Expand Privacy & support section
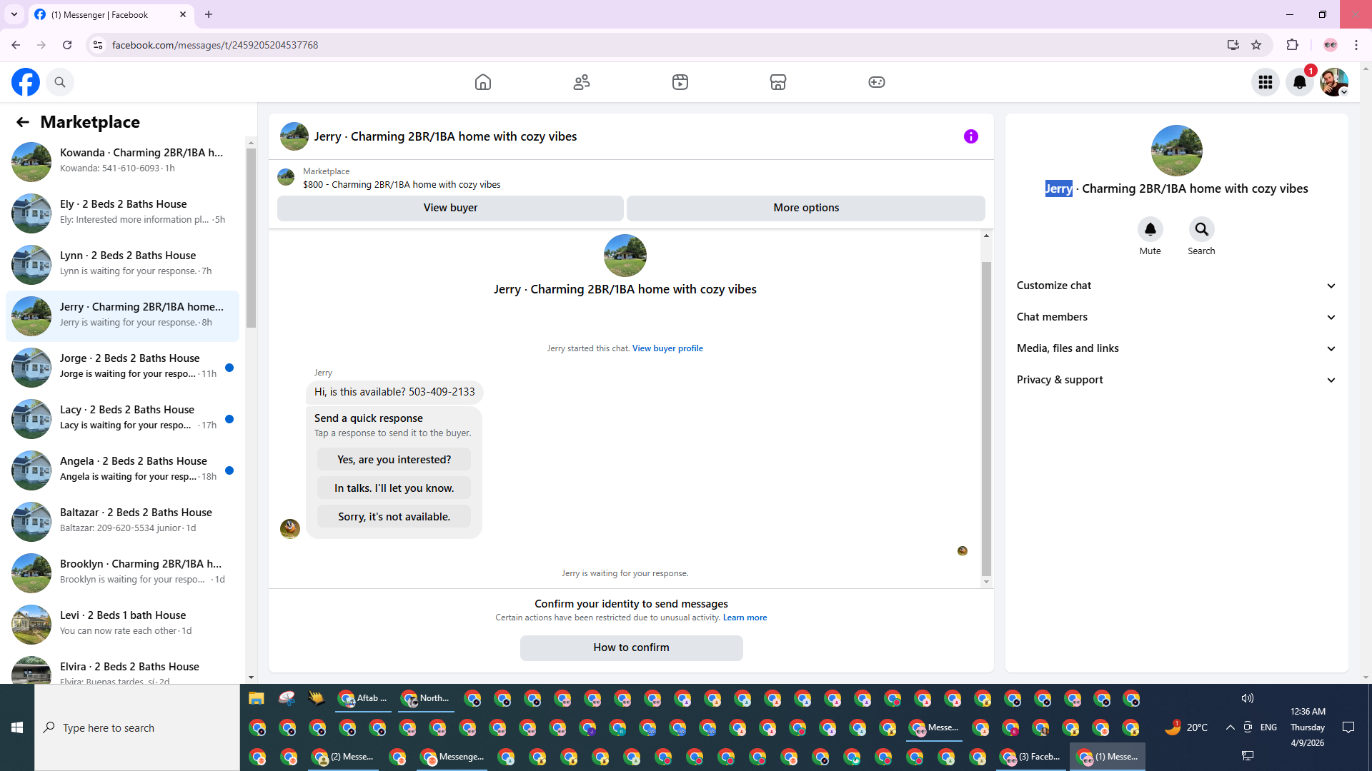 point(1176,380)
